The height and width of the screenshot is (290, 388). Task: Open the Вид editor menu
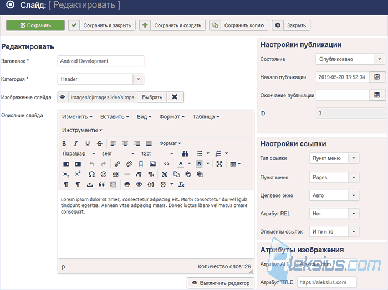144,117
